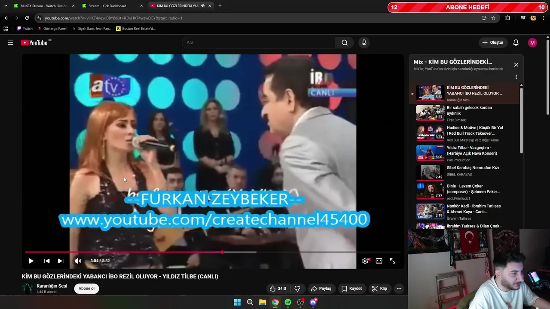The image size is (550, 309).
Task: Open the player settings gear
Action: pos(365,261)
